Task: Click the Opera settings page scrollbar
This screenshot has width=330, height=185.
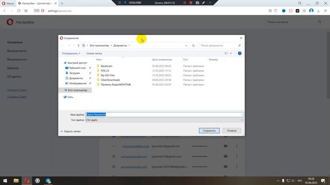Action: [328, 65]
